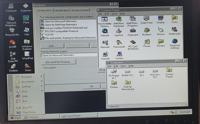
Task: Open View menu in Control Panel window
Action: click(114, 14)
